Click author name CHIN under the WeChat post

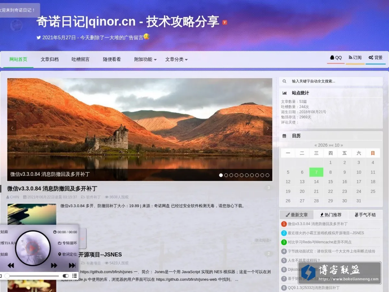(x=15, y=197)
